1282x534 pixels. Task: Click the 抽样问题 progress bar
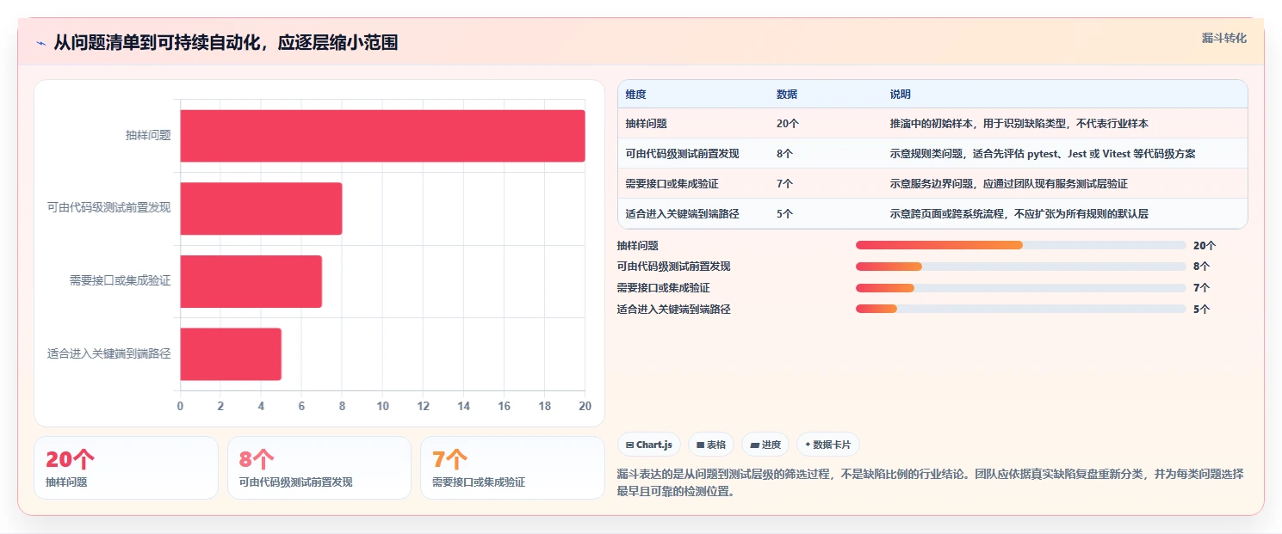pyautogui.click(x=1021, y=245)
